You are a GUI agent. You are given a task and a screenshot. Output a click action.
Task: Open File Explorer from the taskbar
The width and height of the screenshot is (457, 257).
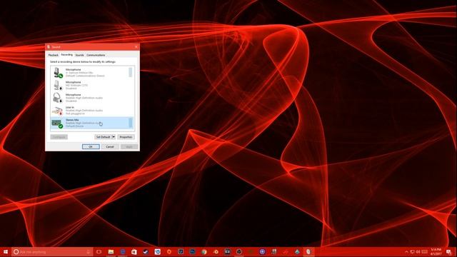(x=111, y=252)
